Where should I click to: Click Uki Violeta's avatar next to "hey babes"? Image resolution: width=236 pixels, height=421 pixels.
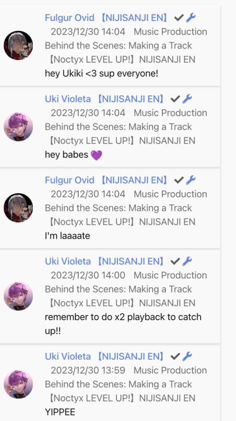[x=18, y=127]
